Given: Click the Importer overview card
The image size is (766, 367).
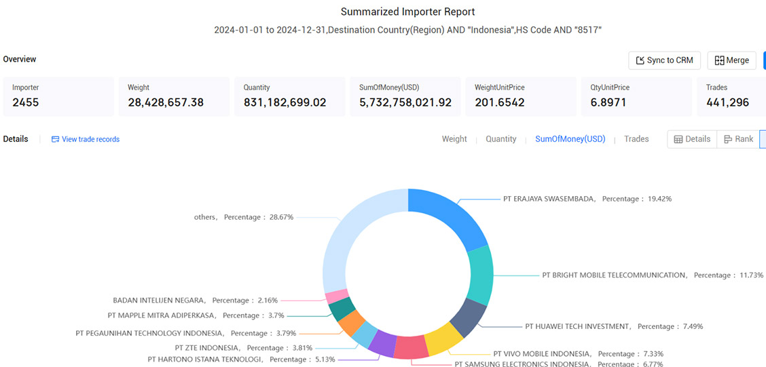Looking at the screenshot, I should point(58,96).
